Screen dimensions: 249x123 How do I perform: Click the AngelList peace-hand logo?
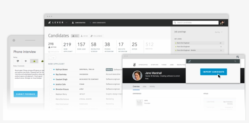click(134, 65)
